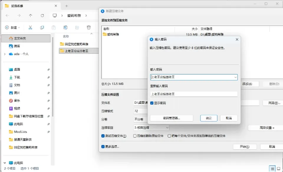Toggle the 更多选项 checkbox

point(103,147)
